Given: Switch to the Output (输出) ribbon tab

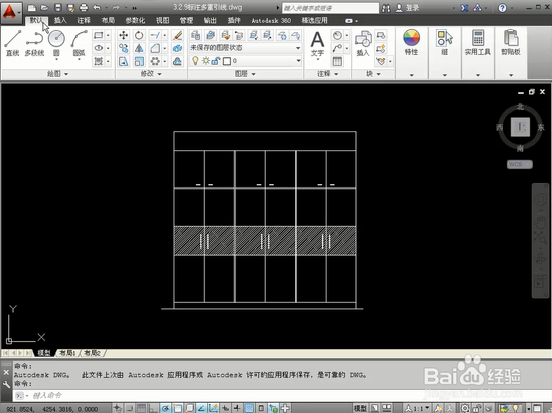Looking at the screenshot, I should (210, 20).
